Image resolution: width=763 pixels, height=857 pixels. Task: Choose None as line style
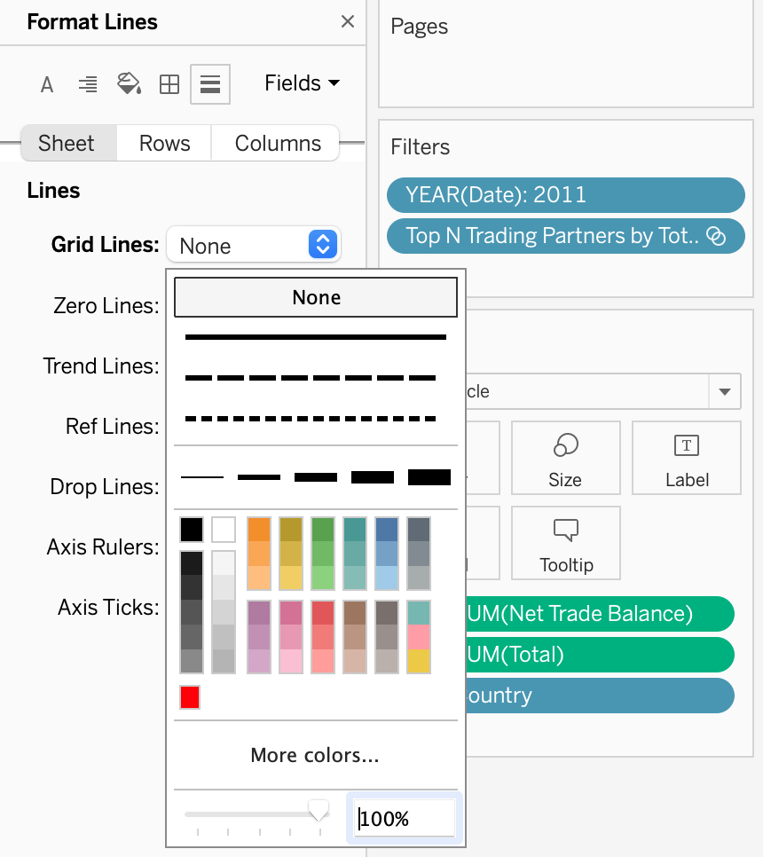[316, 298]
